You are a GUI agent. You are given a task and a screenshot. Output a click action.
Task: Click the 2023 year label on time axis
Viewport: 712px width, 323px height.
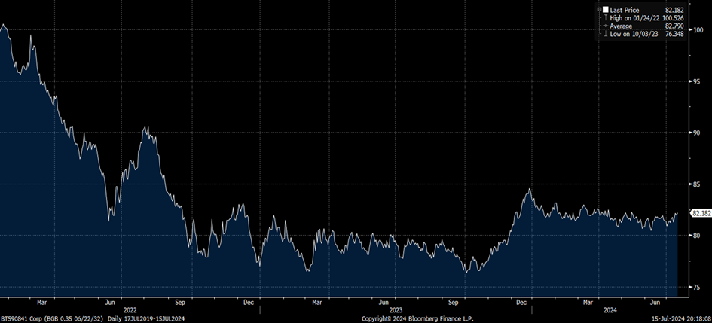(396, 309)
